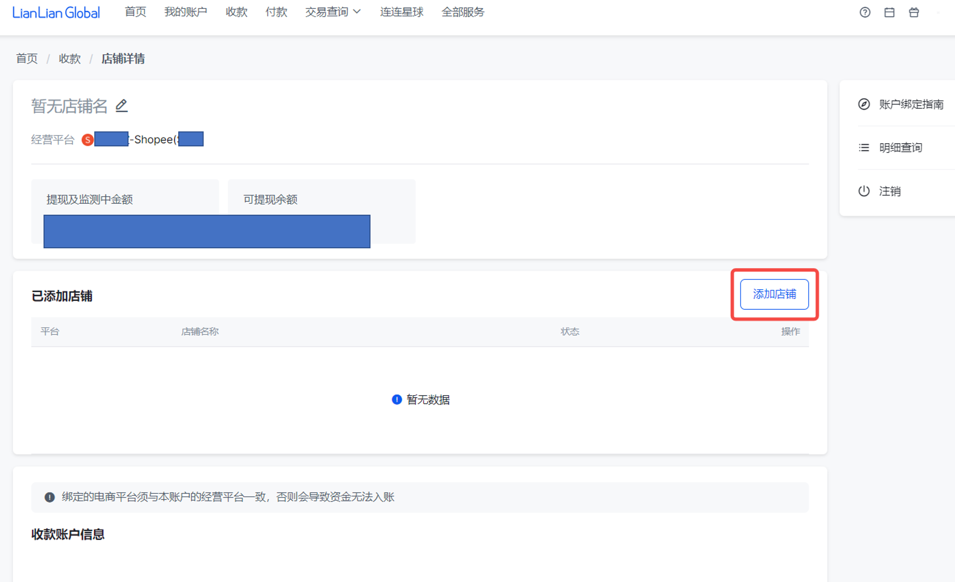Open the 付款 navigation item

coord(276,12)
